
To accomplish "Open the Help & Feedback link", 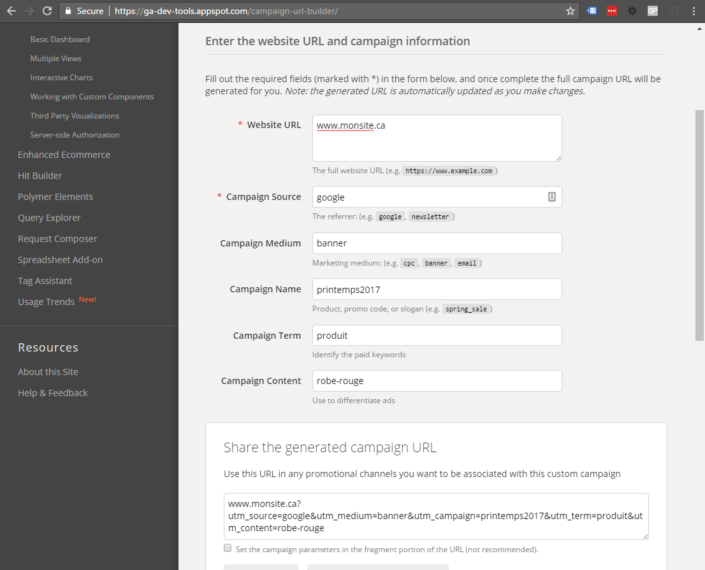I will pos(53,393).
